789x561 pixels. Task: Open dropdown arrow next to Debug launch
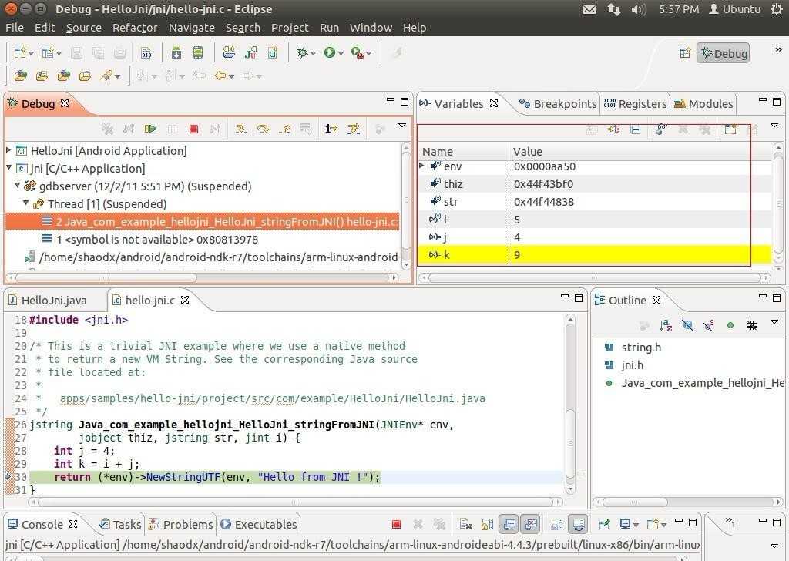(x=313, y=53)
